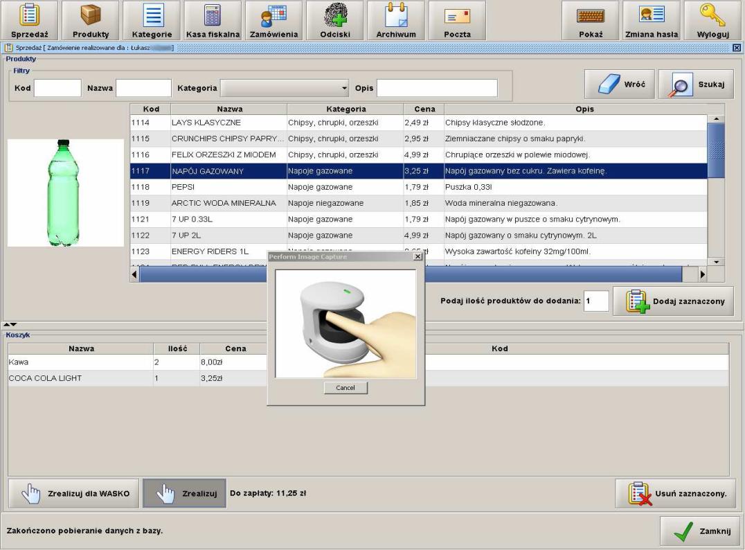Click the Ilość column header in Koszyk

177,348
